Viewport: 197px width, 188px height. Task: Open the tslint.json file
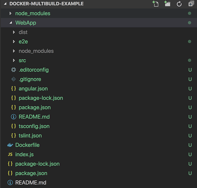pyautogui.click(x=30, y=135)
